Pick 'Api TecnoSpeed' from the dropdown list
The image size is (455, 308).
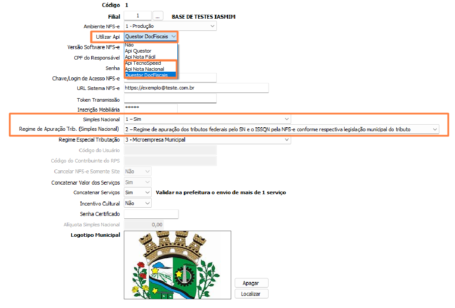click(x=143, y=63)
